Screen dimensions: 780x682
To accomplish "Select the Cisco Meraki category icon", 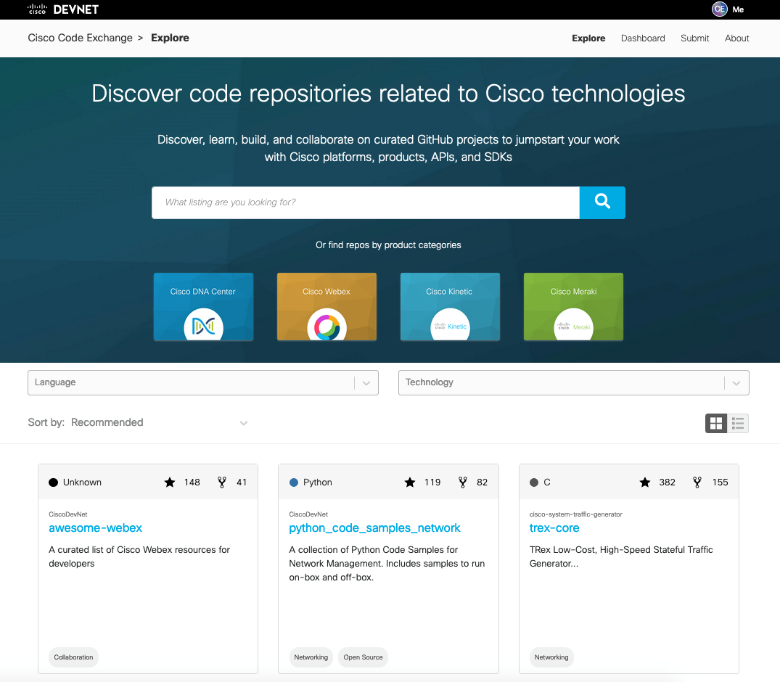I will pyautogui.click(x=573, y=326).
